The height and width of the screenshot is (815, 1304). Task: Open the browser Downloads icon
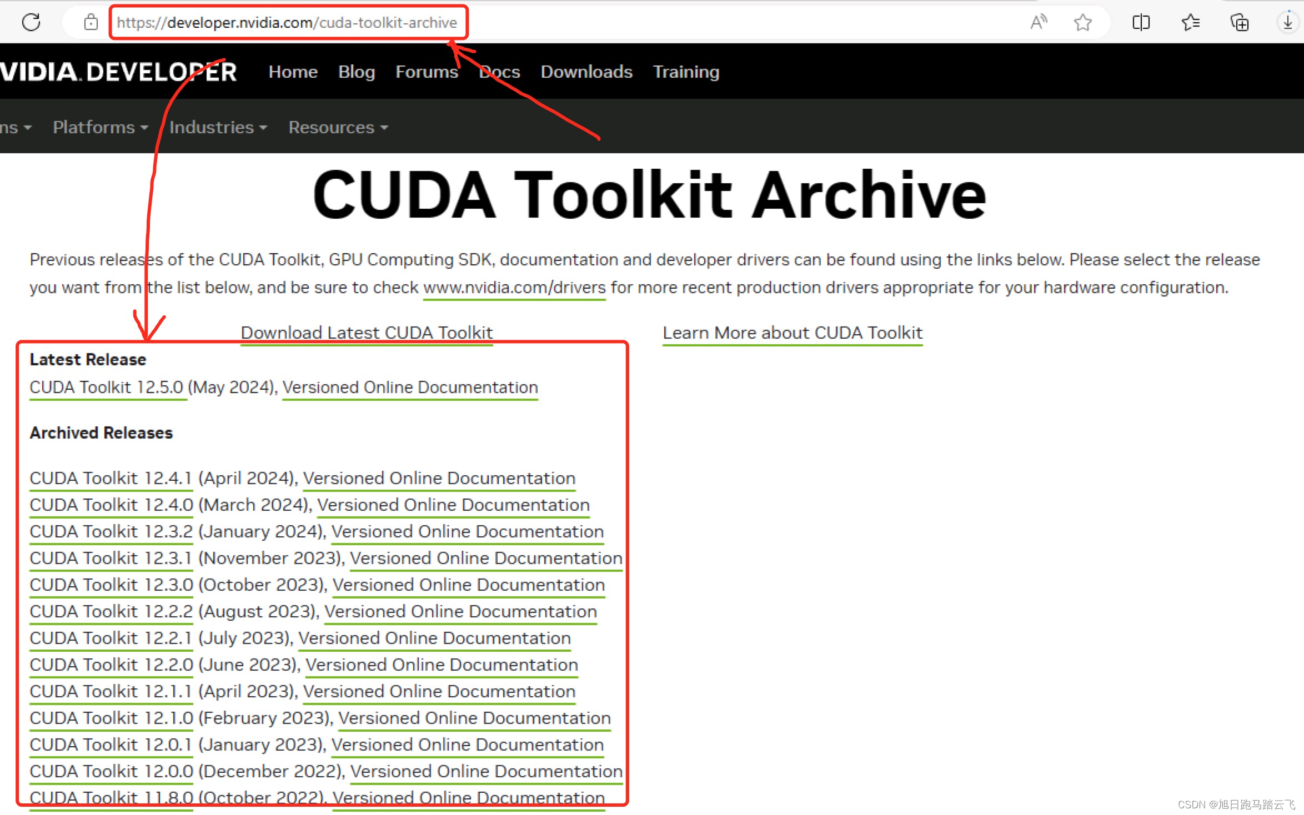coord(1287,22)
